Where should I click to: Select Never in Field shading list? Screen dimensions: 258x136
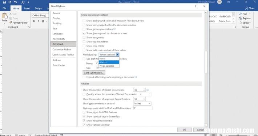(109, 59)
